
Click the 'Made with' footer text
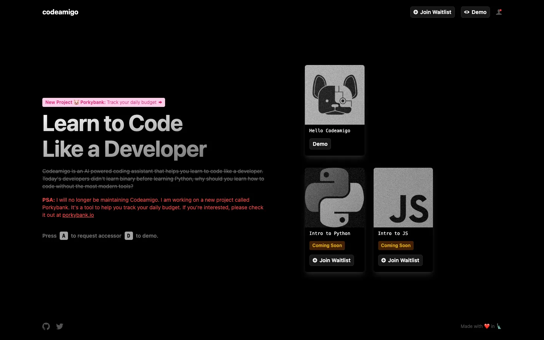471,326
